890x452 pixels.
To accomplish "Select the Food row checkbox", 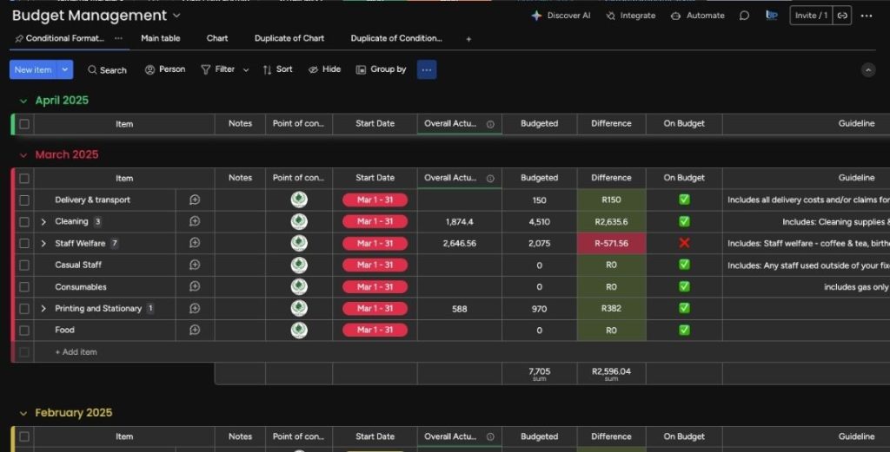I will coord(24,330).
